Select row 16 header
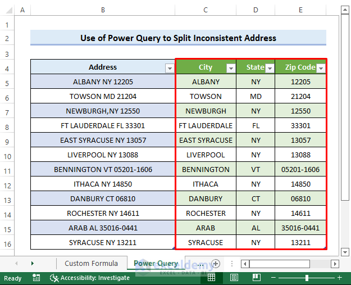This screenshot has height=285, width=351. 7,244
